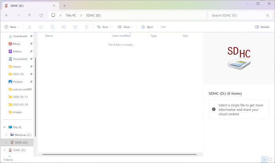This screenshot has width=275, height=163.
Task: Click the Cut scissors icon in toolbar
Action: [29, 27]
